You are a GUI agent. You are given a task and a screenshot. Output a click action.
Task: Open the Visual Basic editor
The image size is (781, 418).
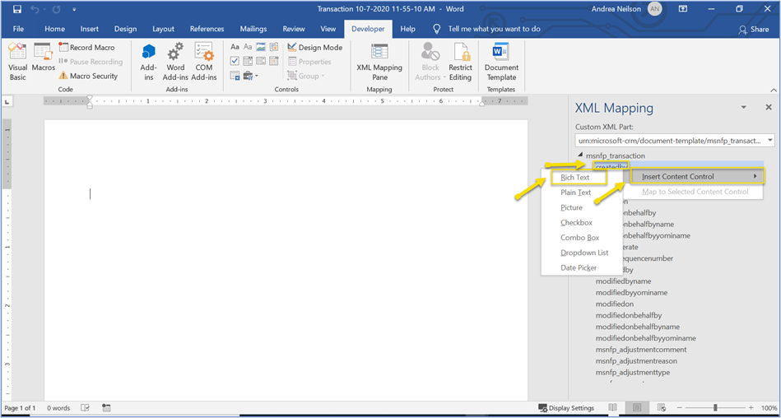[x=17, y=63]
